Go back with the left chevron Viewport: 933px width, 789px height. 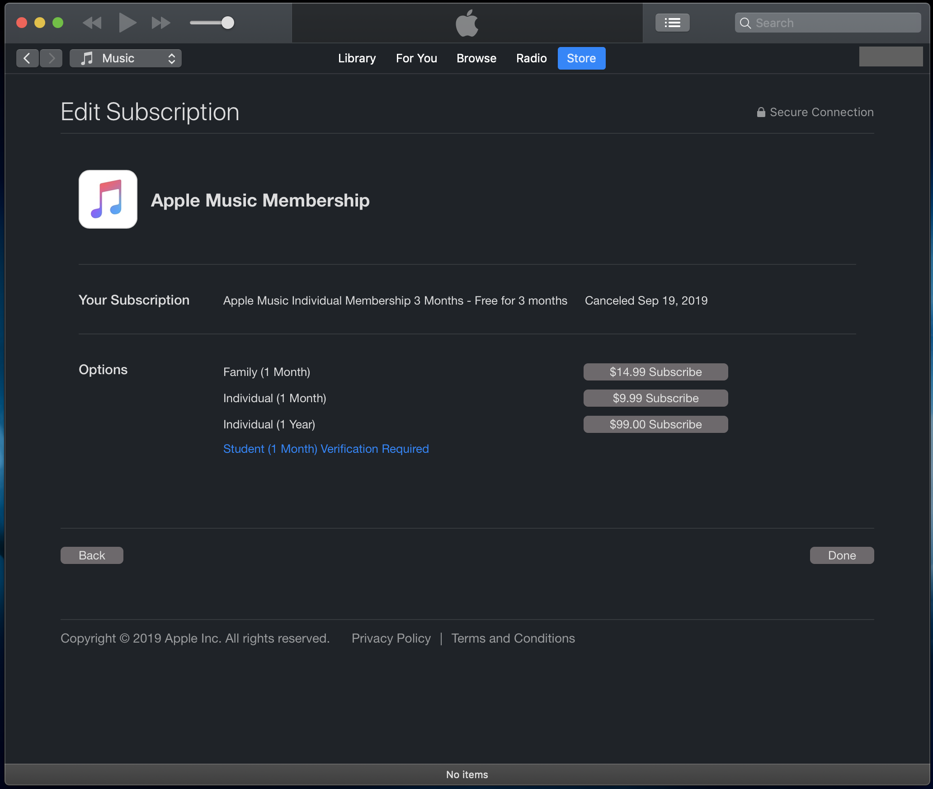tap(27, 58)
